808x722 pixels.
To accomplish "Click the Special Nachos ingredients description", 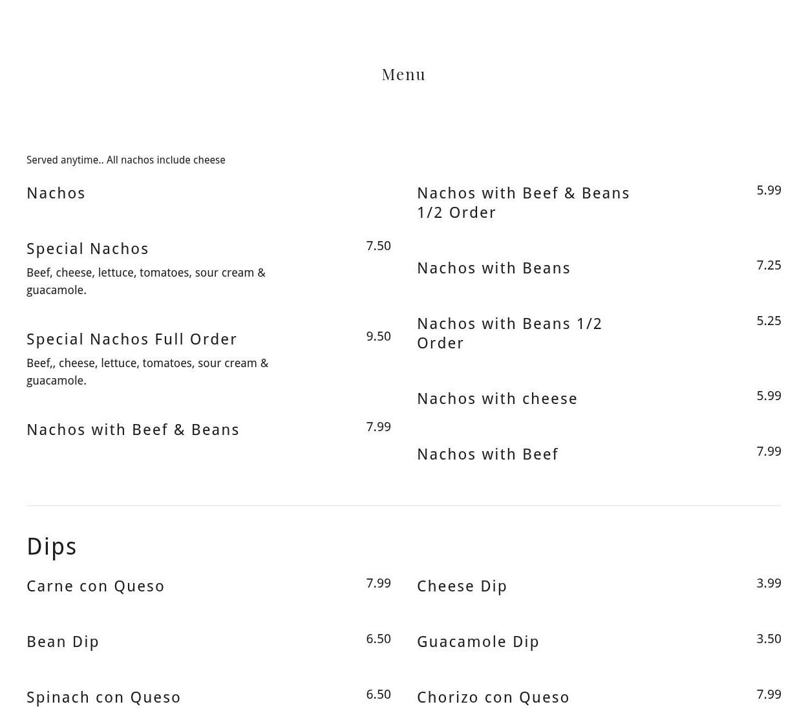I will [146, 281].
